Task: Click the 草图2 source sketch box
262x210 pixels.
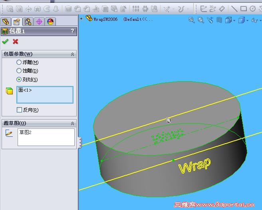Action: click(x=46, y=137)
